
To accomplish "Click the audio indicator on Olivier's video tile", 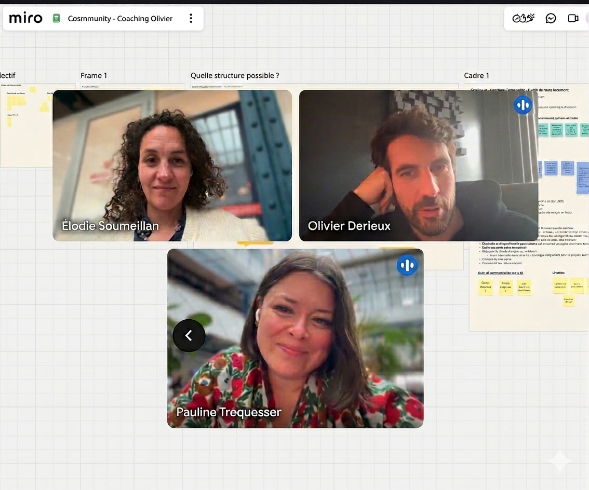I will pos(523,105).
